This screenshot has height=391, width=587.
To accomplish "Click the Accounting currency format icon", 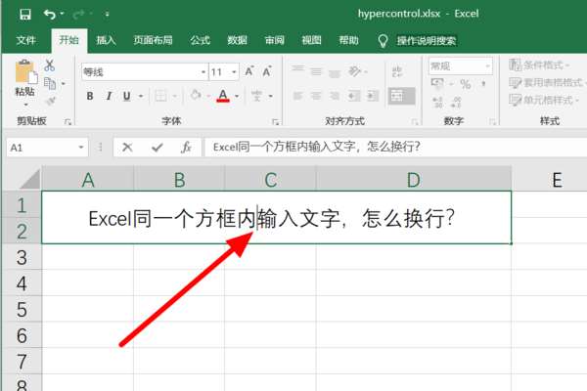I will [437, 83].
